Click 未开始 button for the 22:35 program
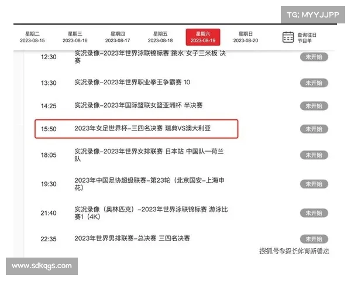Viewport: 351px width, 281px height. click(314, 239)
